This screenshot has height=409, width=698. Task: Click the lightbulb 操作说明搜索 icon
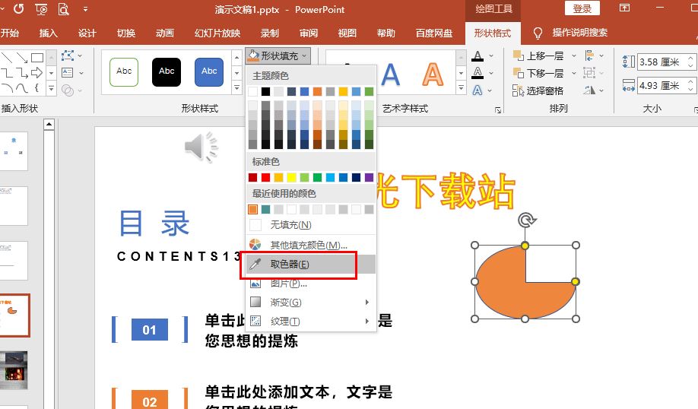(538, 33)
